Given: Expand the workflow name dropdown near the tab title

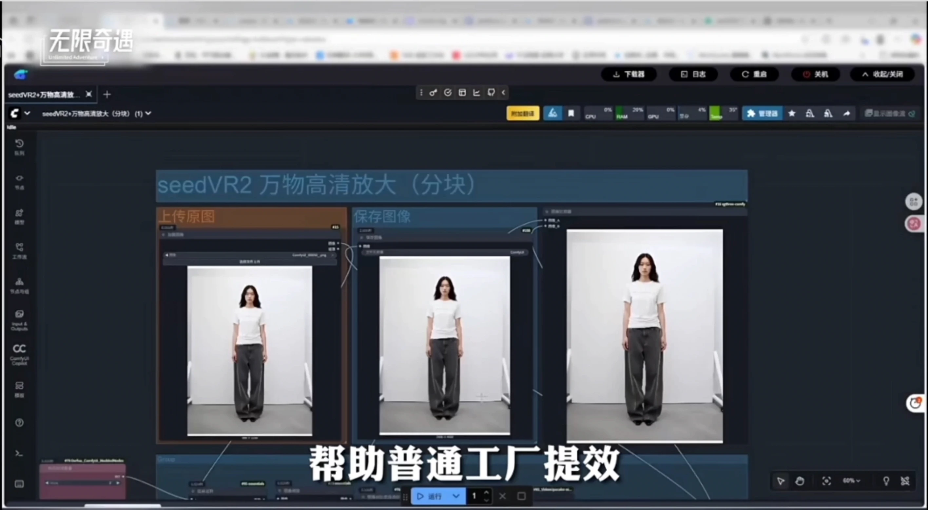Looking at the screenshot, I should coord(149,113).
